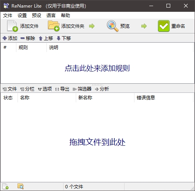Click the 规则 column header
The width and height of the screenshot is (195, 191).
[x=31, y=48]
